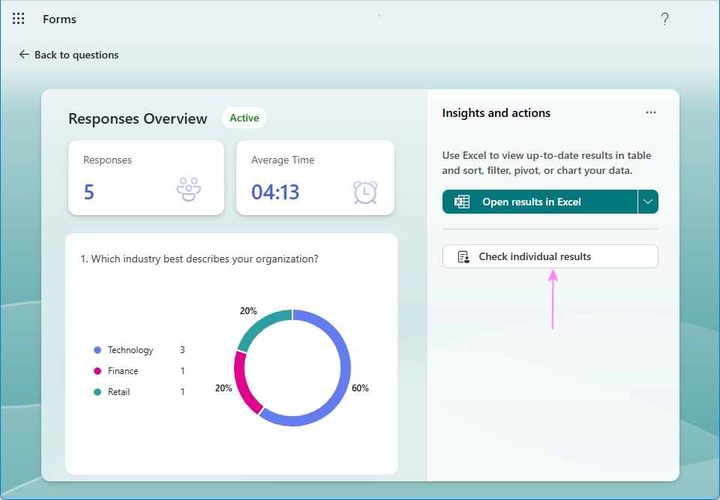The height and width of the screenshot is (500, 720).
Task: Click the Responses count card
Action: [146, 178]
